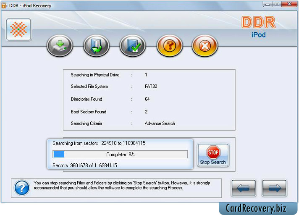Click the DDR iPod Recovery title bar icon
The height and width of the screenshot is (215, 299).
[4, 5]
